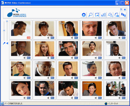
Task: Open the settings gear in the toolbar
Action: coord(83,15)
